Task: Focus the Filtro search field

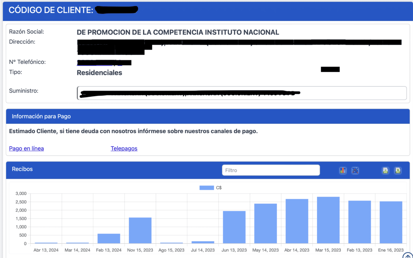Action: click(x=271, y=170)
